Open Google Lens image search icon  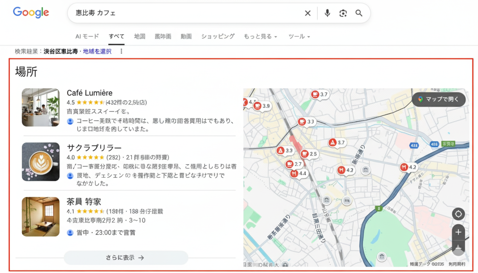click(343, 13)
